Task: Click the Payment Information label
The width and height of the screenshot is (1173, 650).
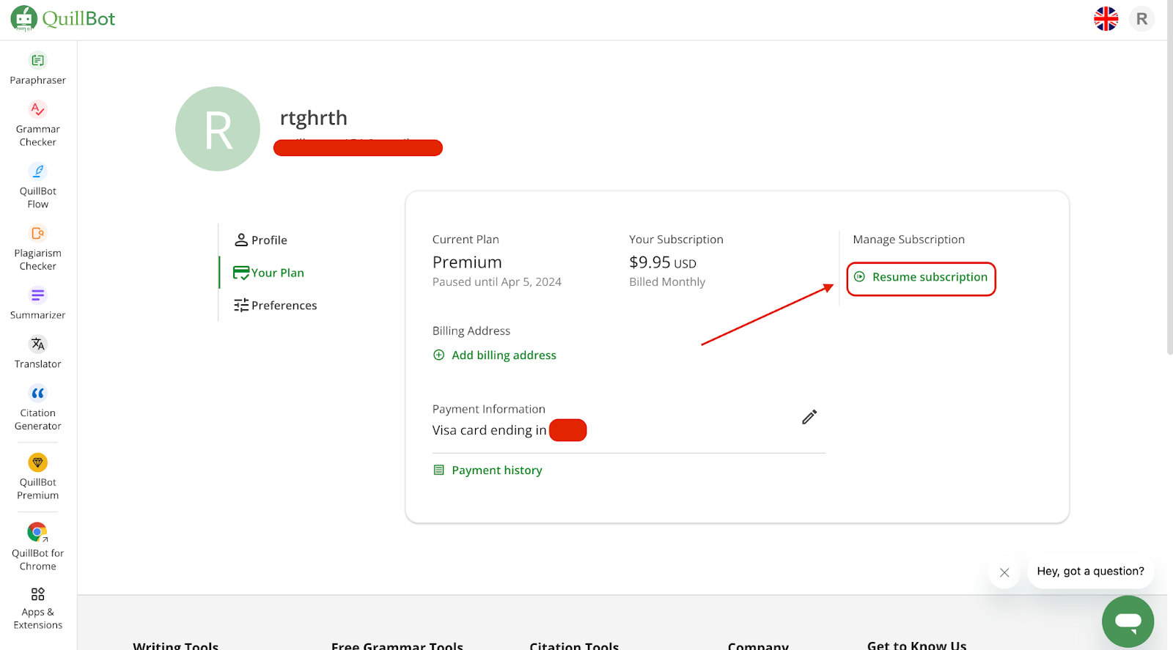Action: click(x=489, y=409)
